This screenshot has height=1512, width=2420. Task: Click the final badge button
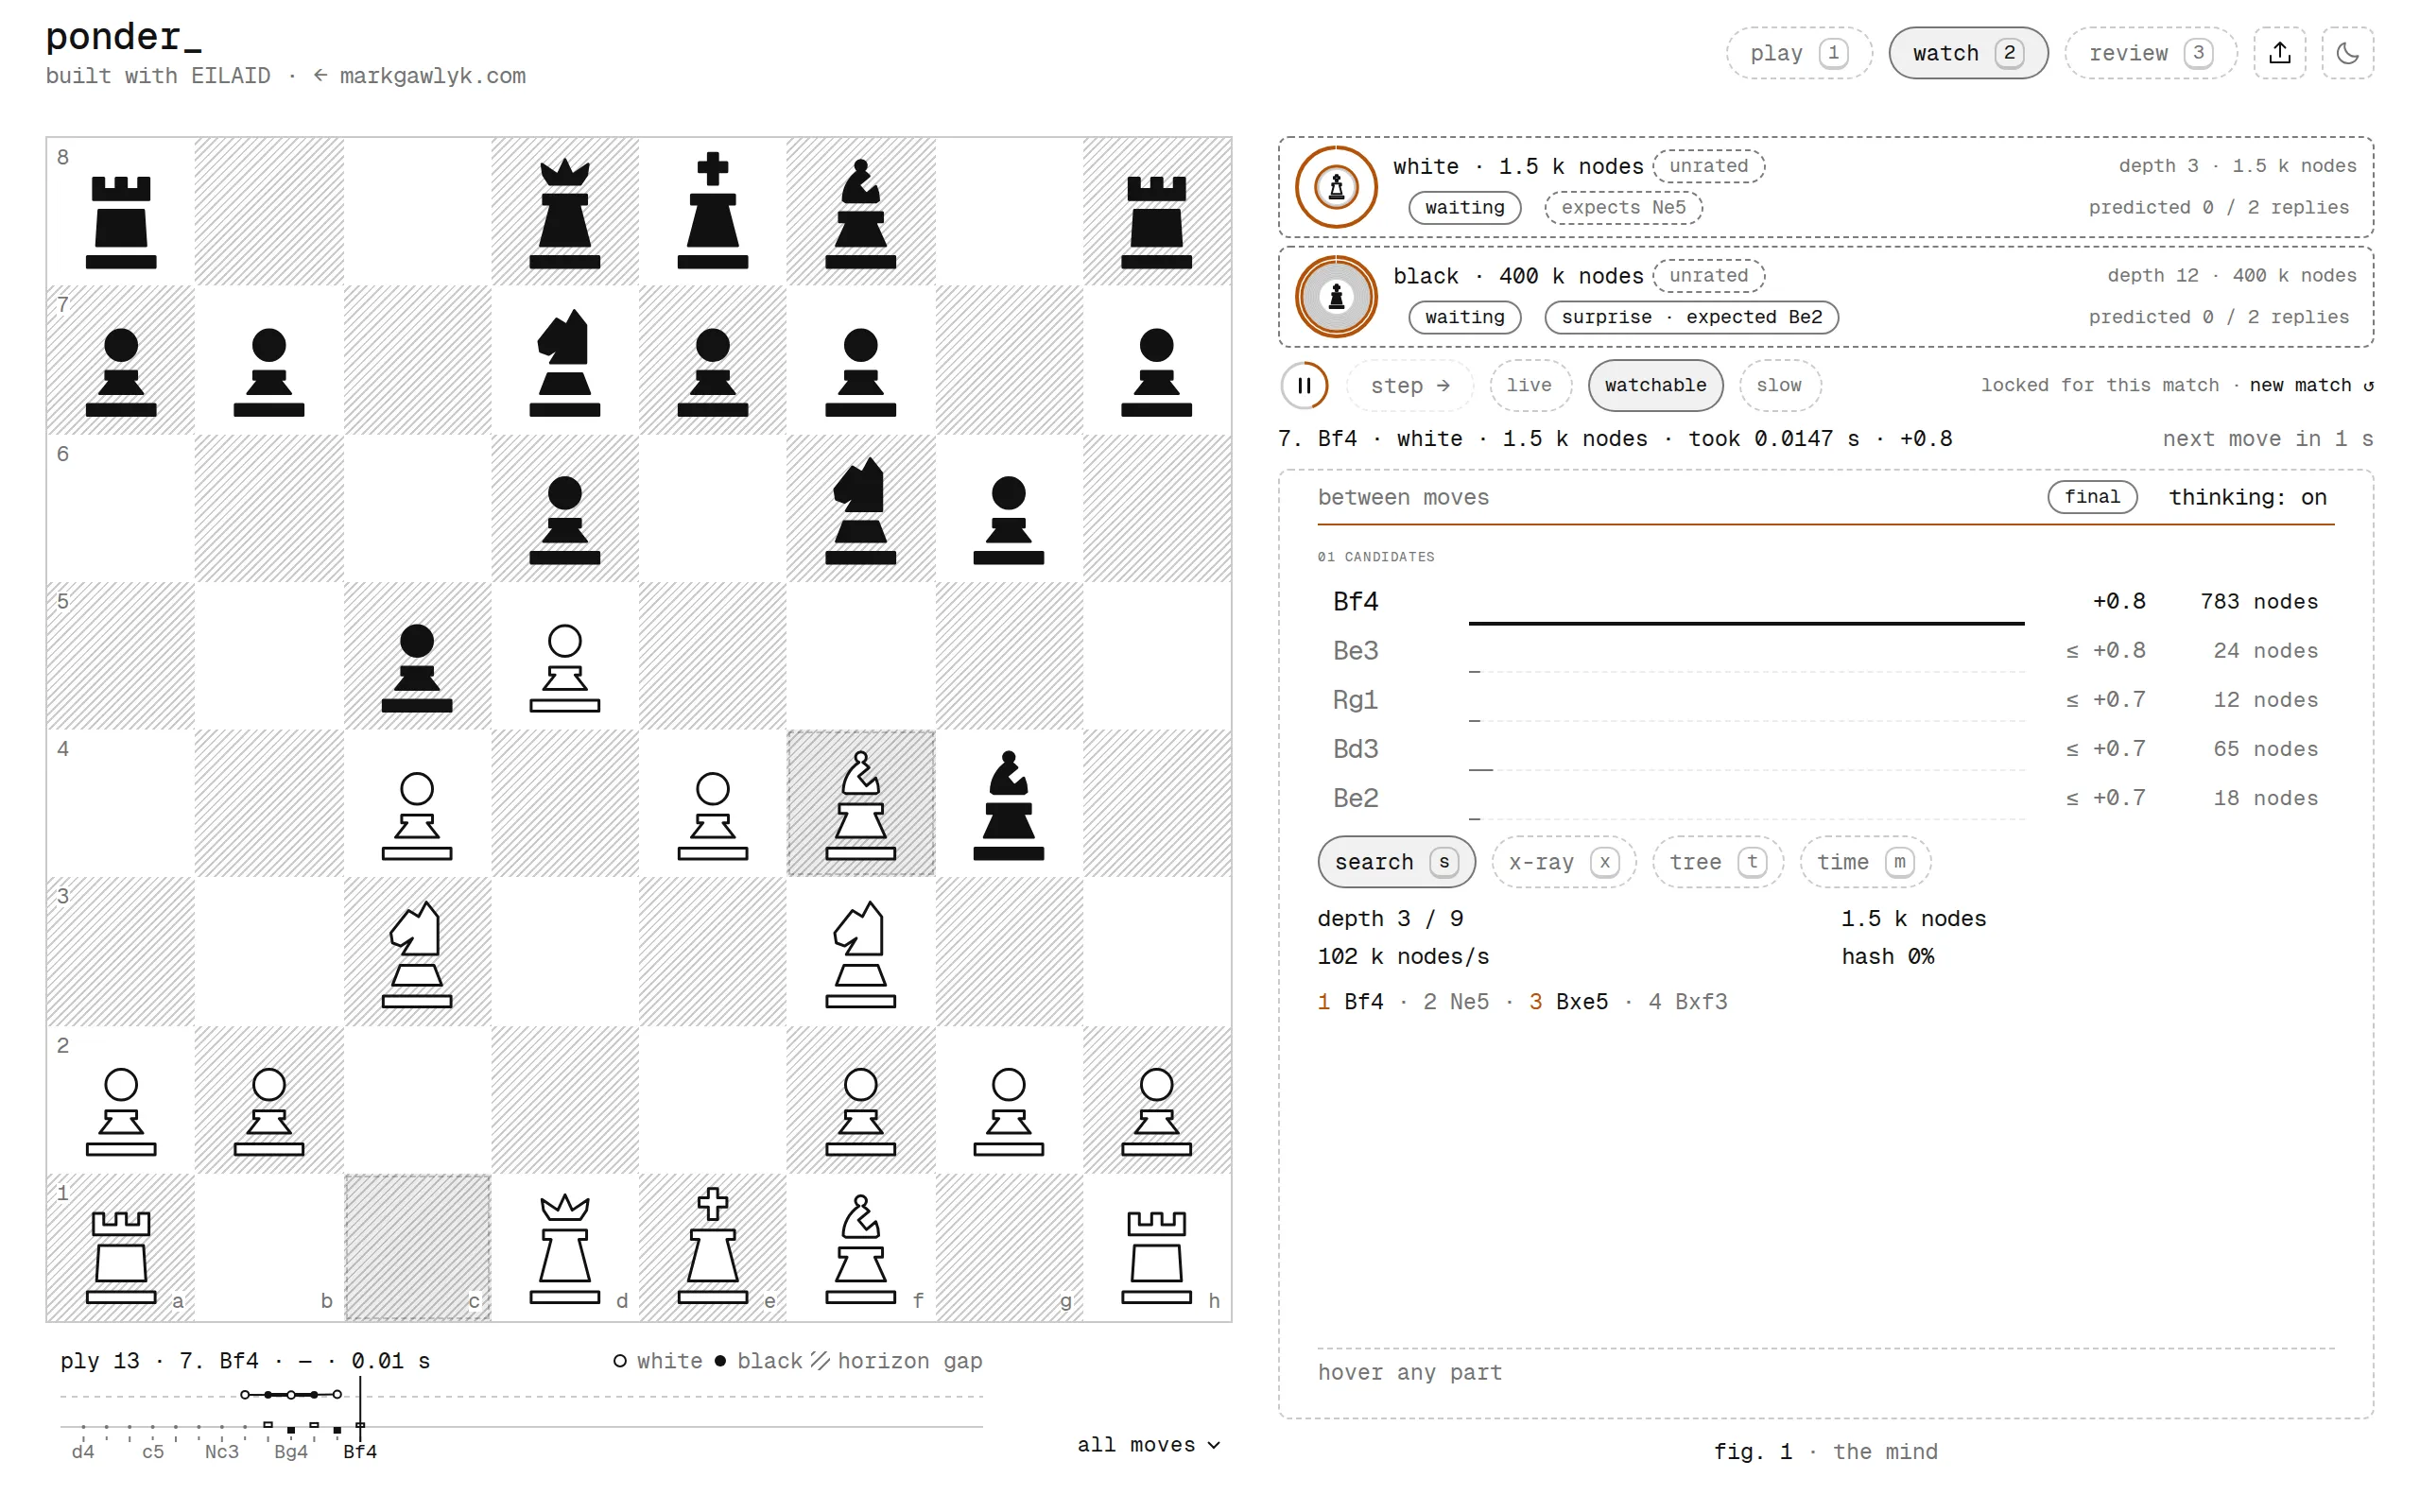tap(2091, 497)
